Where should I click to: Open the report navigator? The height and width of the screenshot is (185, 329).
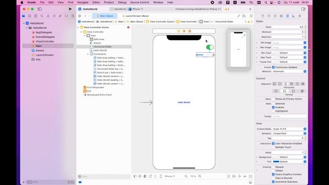click(72, 16)
